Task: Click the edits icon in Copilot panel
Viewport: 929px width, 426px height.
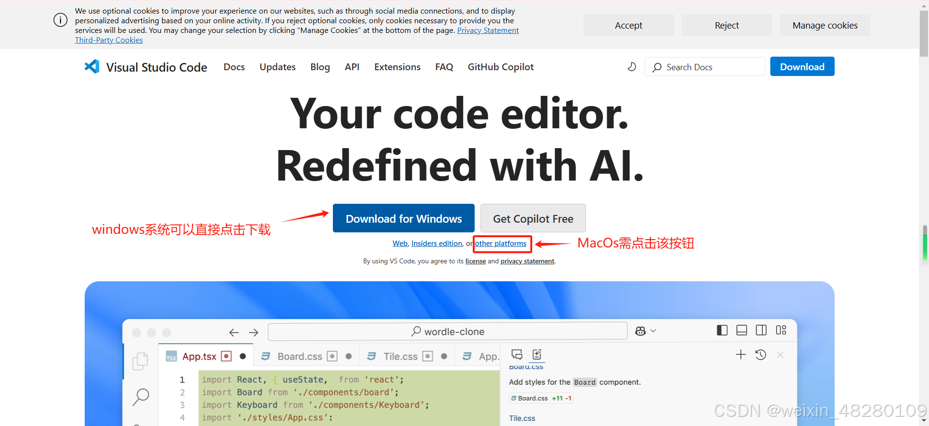Action: 537,354
